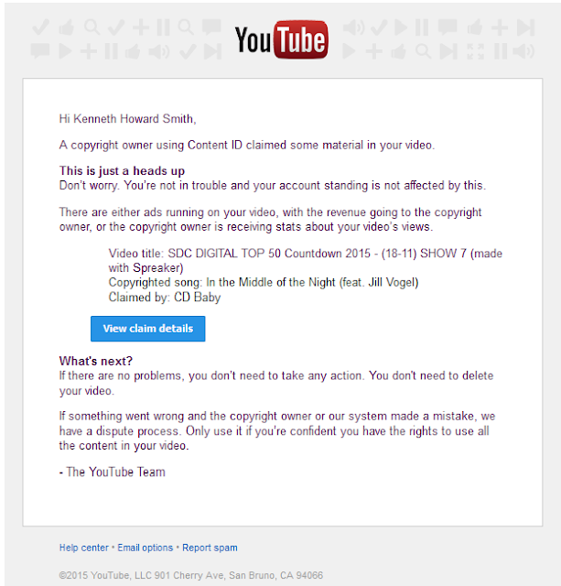Viewport: 561px width, 586px height.
Task: Click the faded skip-next icon at the banner's top-right corner
Action: pos(525,28)
